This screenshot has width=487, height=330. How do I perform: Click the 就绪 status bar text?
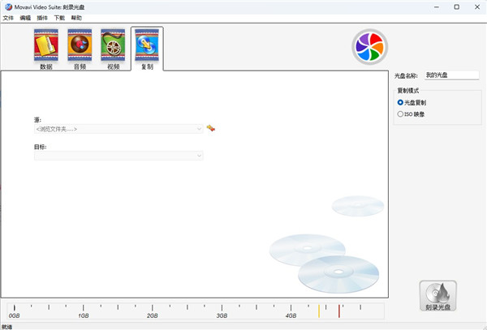click(x=6, y=327)
